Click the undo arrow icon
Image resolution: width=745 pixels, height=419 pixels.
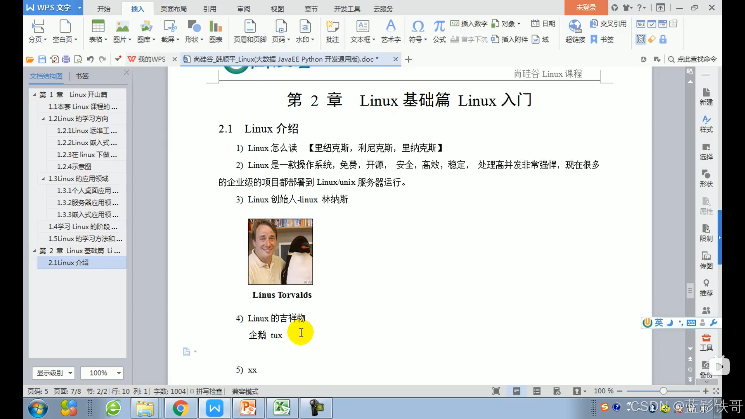coord(90,59)
